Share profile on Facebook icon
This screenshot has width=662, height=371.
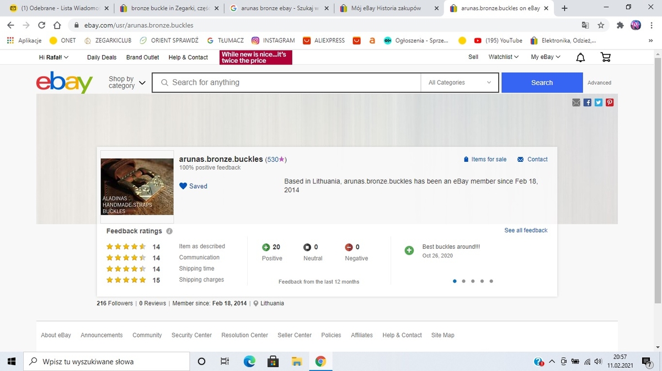[x=588, y=102]
